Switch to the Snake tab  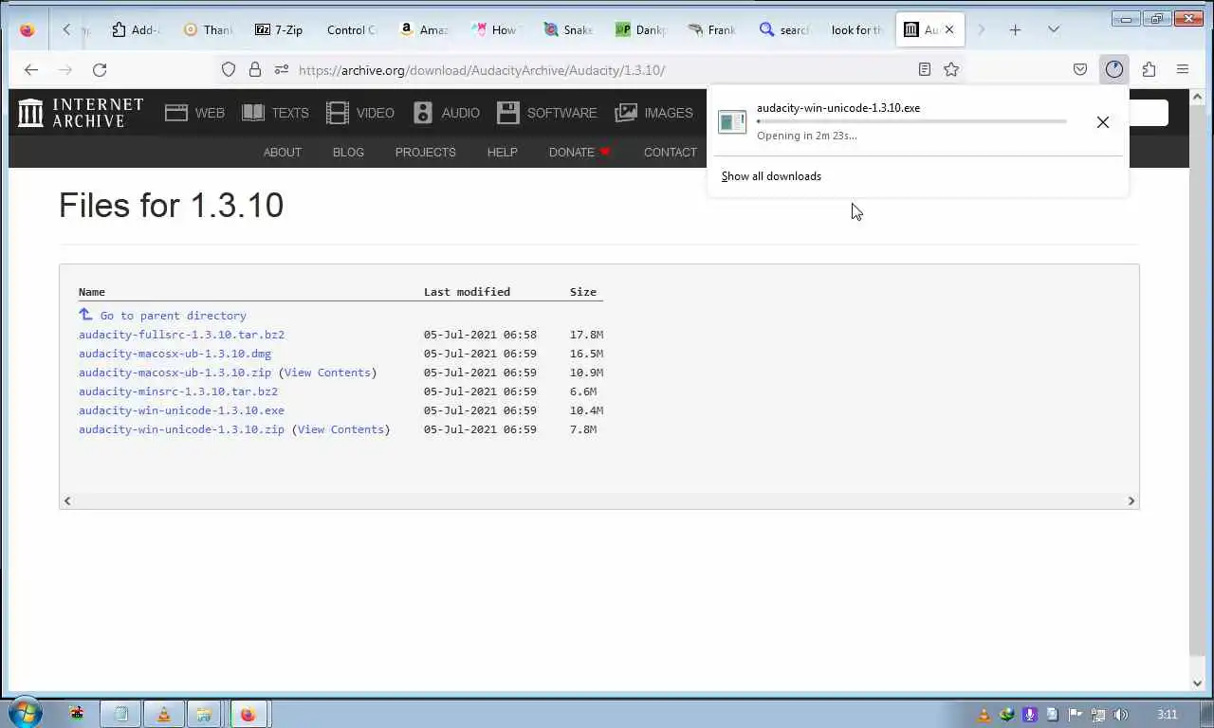pyautogui.click(x=567, y=29)
